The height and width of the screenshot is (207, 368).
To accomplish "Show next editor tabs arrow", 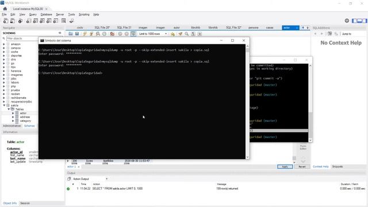I will (308, 28).
